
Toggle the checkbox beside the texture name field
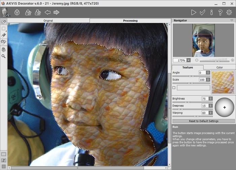174,88
